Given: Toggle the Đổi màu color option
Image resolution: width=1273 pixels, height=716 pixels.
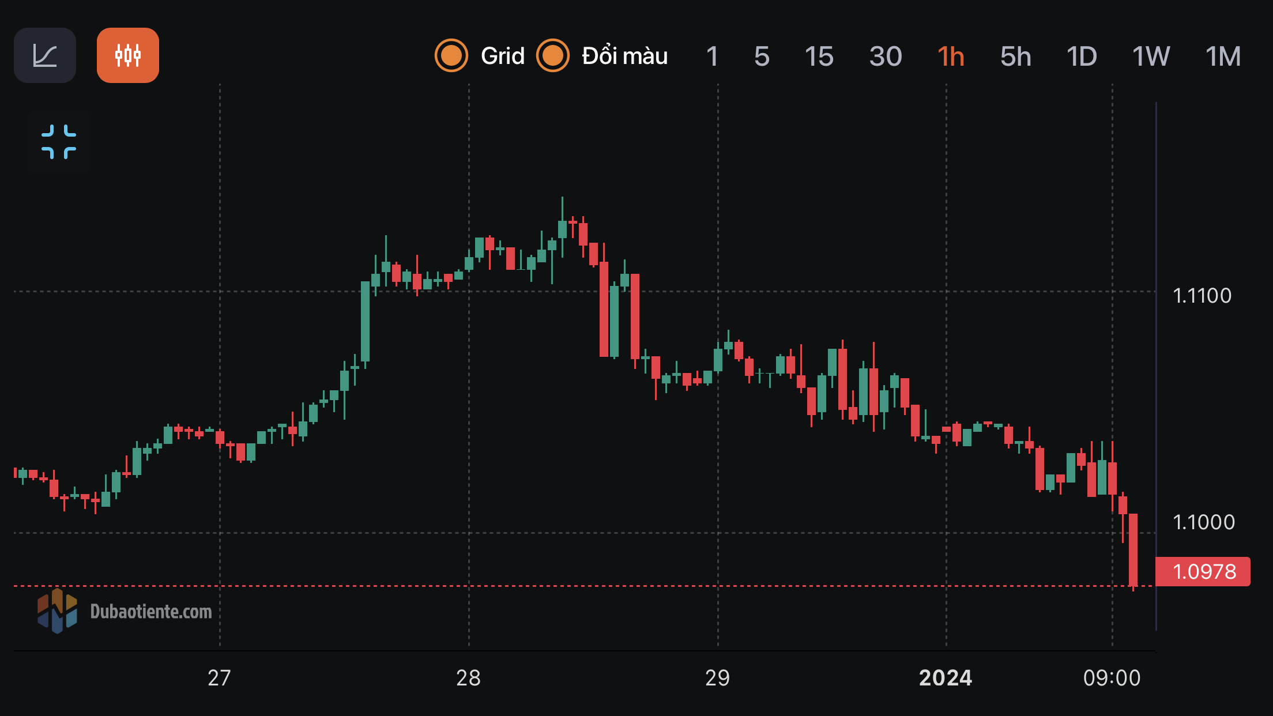Looking at the screenshot, I should point(553,56).
